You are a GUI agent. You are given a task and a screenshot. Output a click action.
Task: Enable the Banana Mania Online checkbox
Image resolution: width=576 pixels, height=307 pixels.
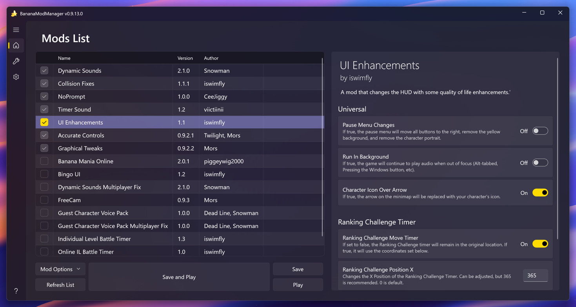click(x=44, y=161)
